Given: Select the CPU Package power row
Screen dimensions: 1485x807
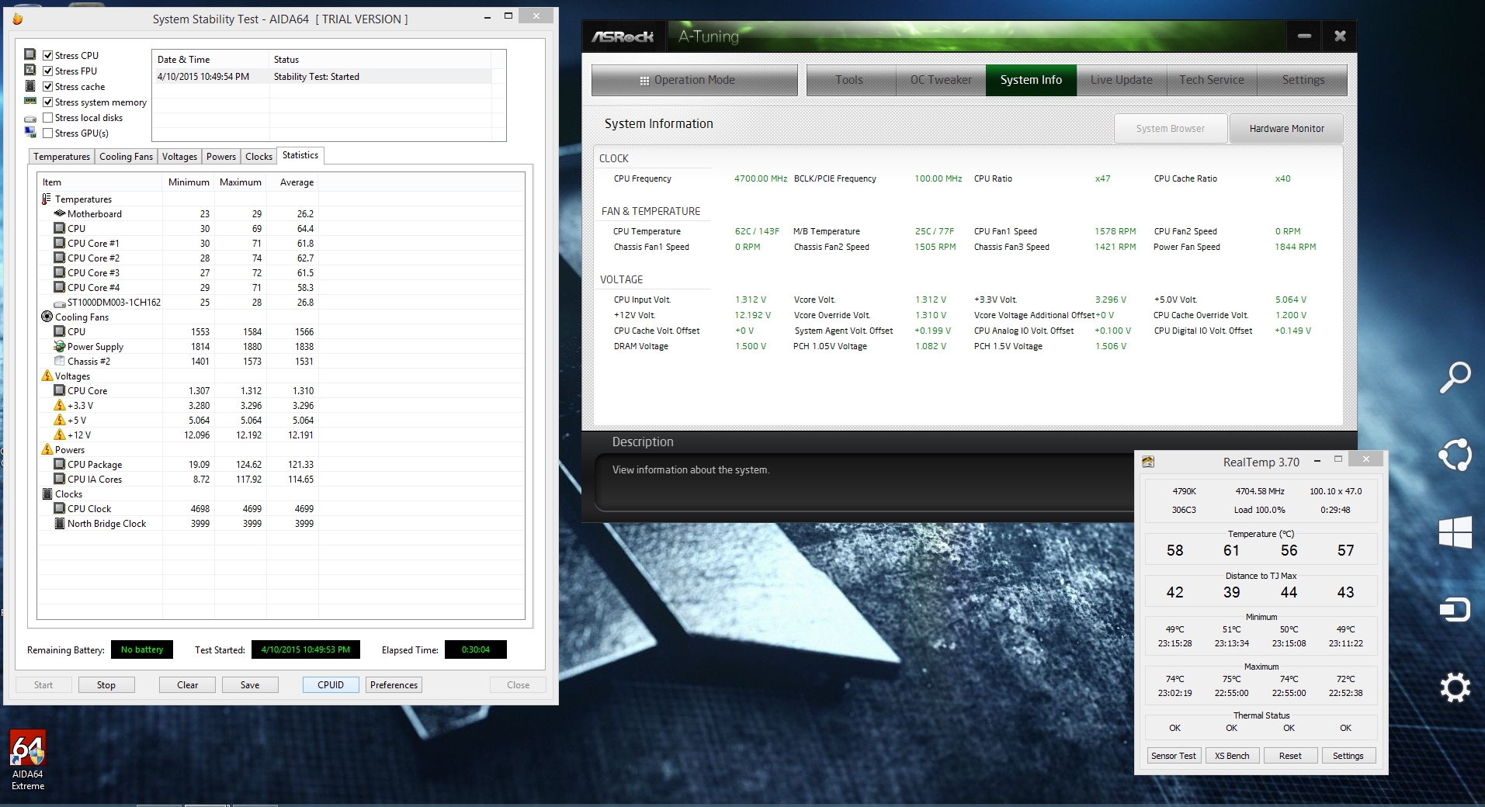Looking at the screenshot, I should coord(281,465).
